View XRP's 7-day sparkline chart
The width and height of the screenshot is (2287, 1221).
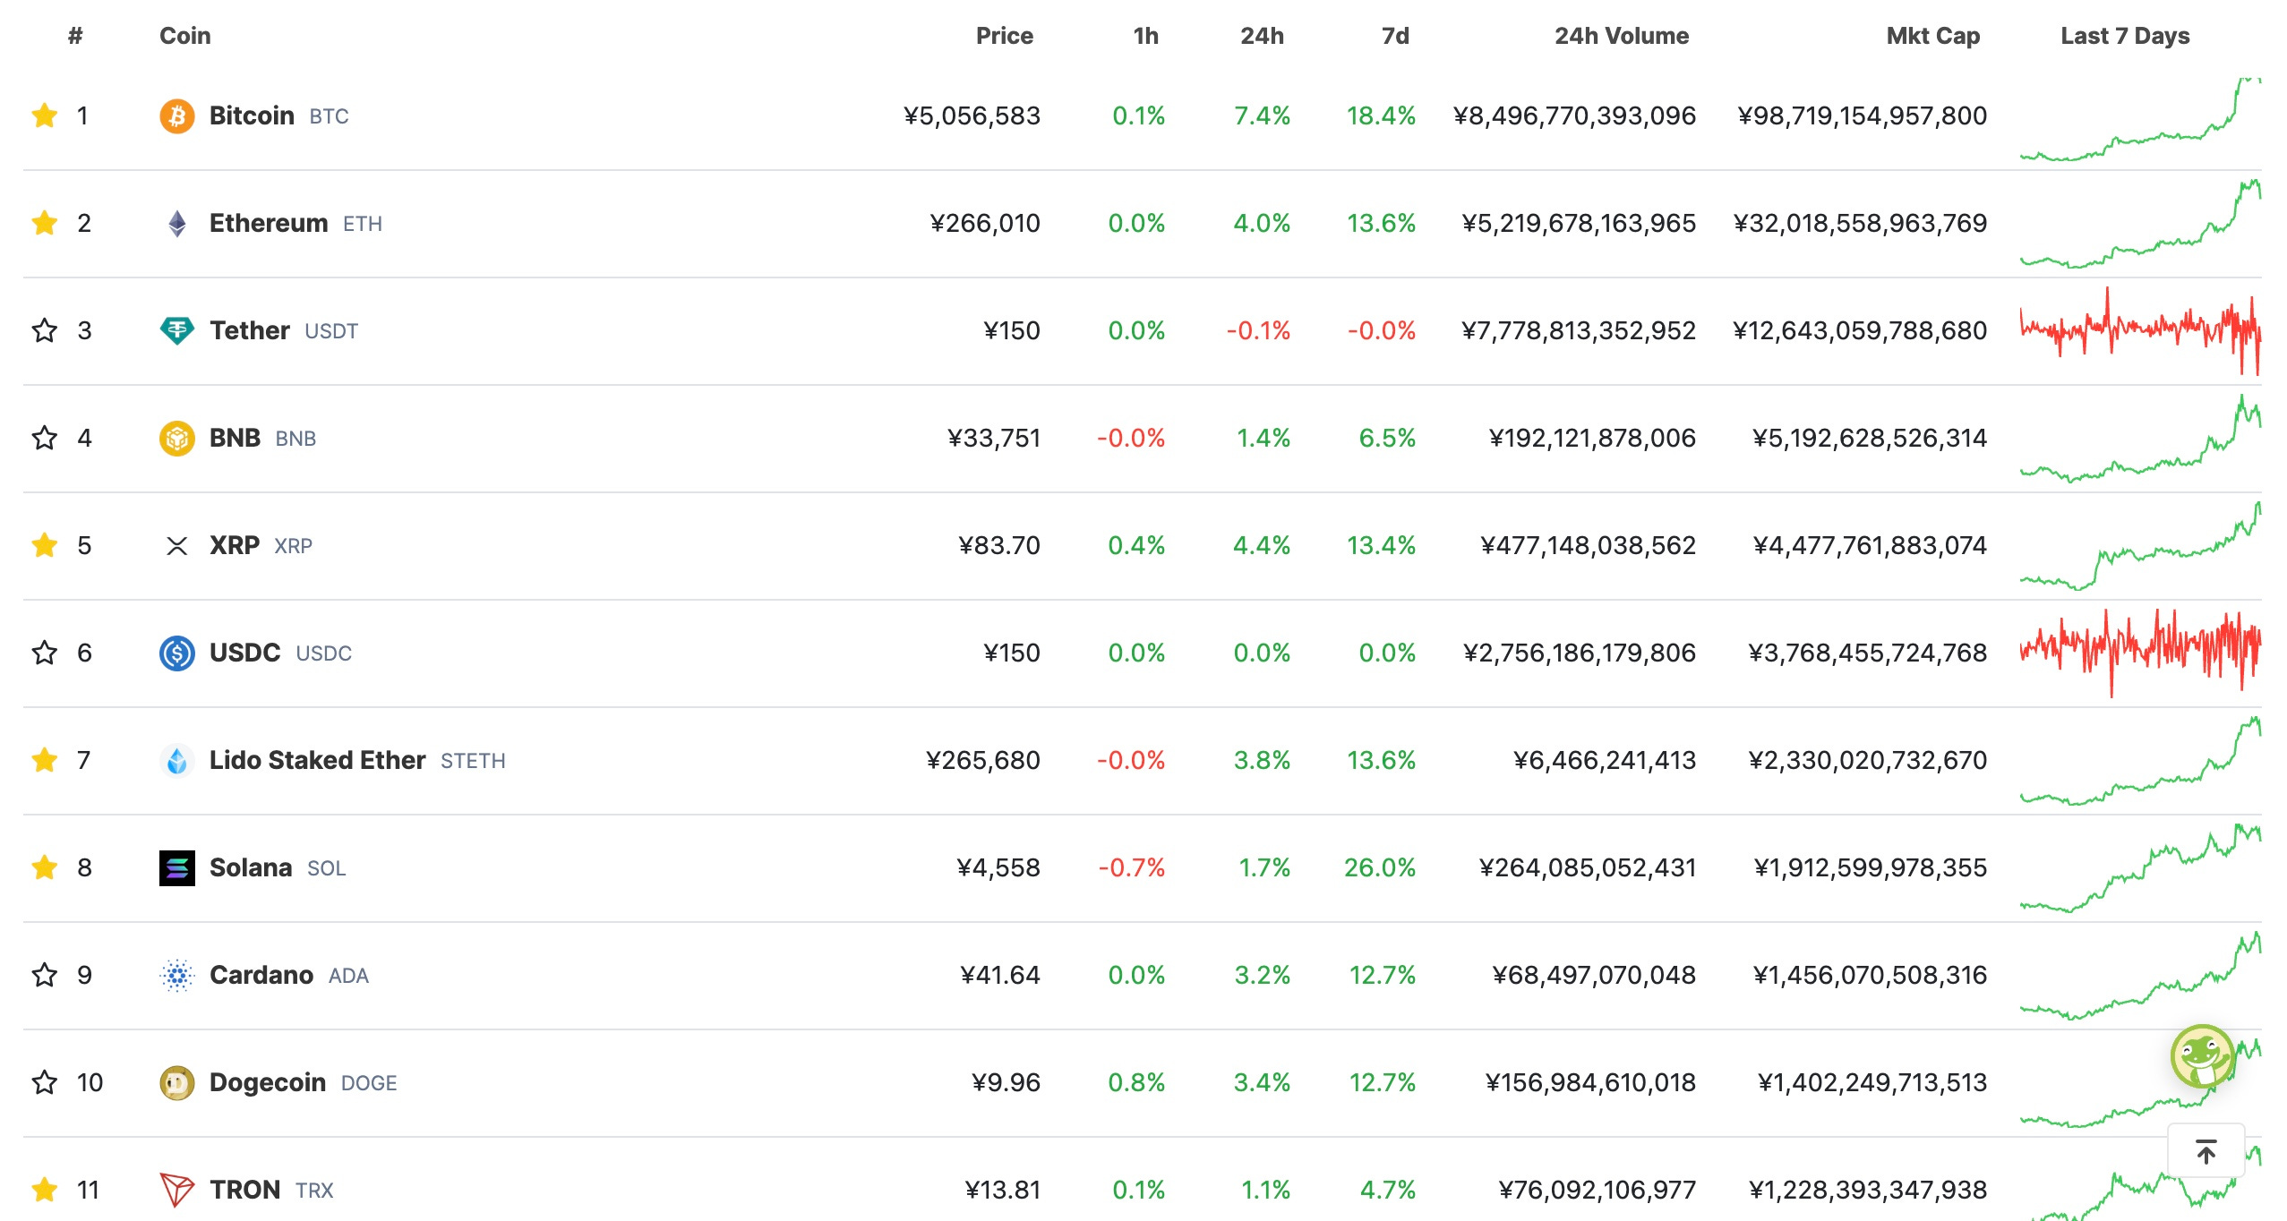click(x=2140, y=545)
